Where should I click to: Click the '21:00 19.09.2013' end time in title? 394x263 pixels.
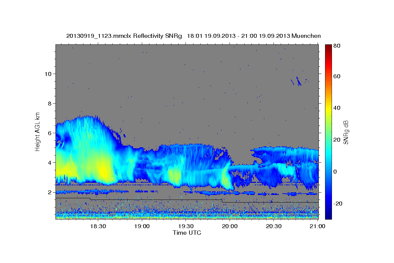pyautogui.click(x=267, y=36)
